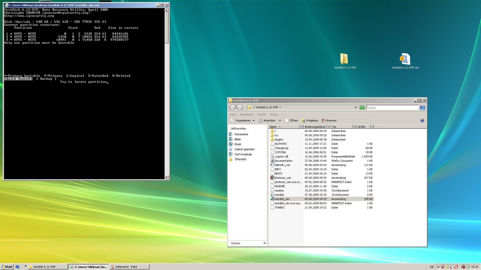Screen dimensions: 481x270
Task: Click the photorec_win application icon
Action: [272, 178]
